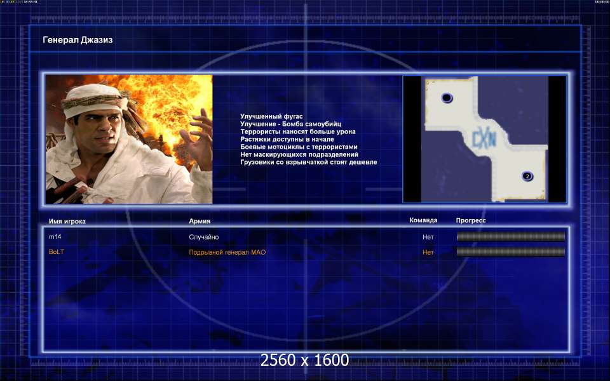
Task: Click "Грузовики со взрывчаткой стоят дешевле" line
Action: [308, 162]
